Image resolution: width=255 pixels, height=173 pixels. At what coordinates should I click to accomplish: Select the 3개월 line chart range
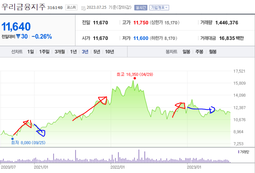60,52
